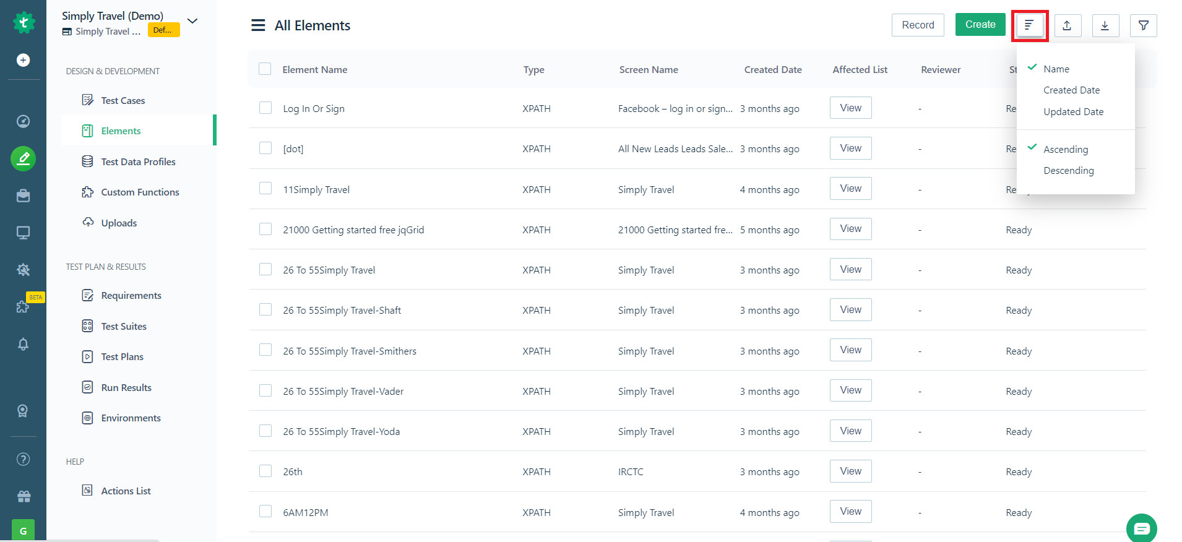Viewport: 1182px width, 542px height.
Task: Check the box for Log In Or Sign
Action: 265,108
